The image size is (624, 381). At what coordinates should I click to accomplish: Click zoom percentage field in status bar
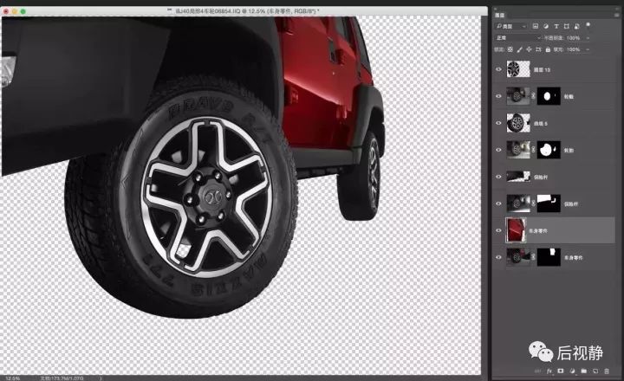point(12,378)
